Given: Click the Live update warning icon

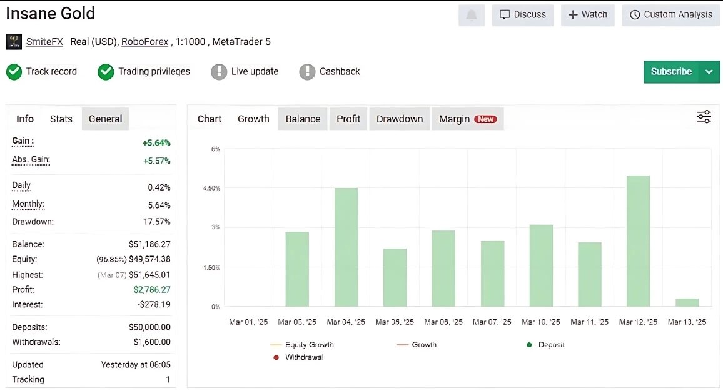Looking at the screenshot, I should click(x=219, y=72).
